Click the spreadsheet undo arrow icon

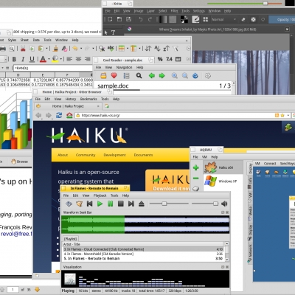click(75, 49)
